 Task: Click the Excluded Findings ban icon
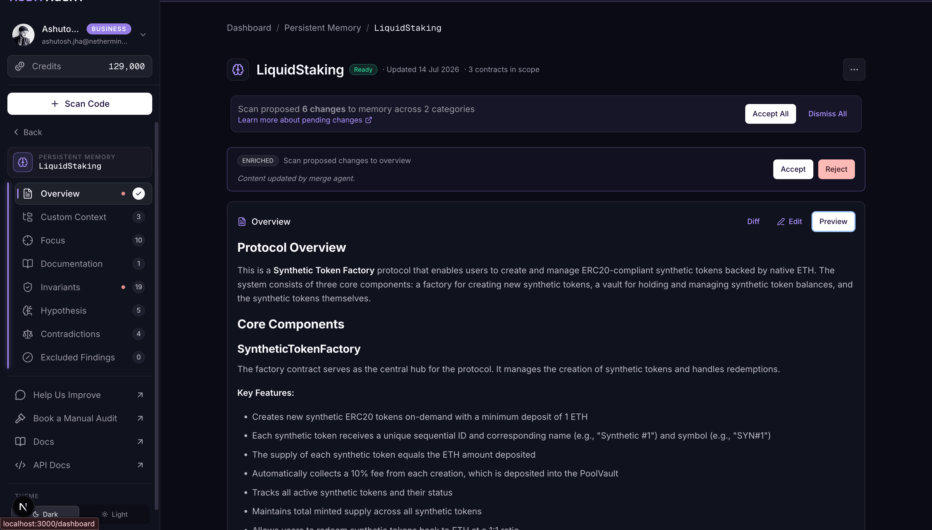point(28,357)
